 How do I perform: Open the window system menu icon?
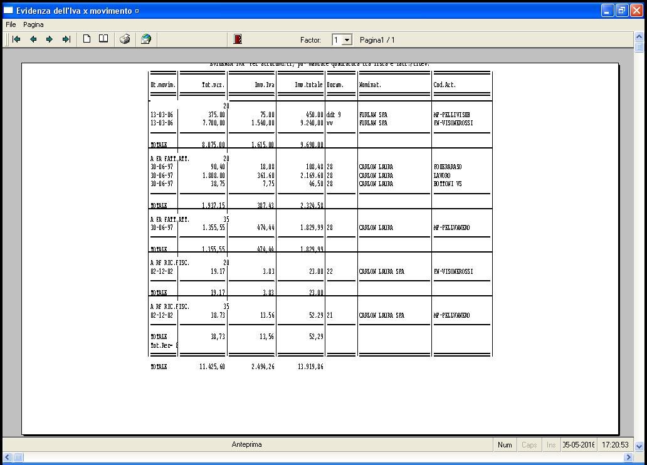(8, 10)
